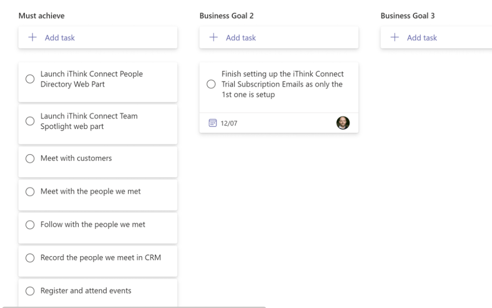Add task to the Must achieve bucket

point(60,37)
